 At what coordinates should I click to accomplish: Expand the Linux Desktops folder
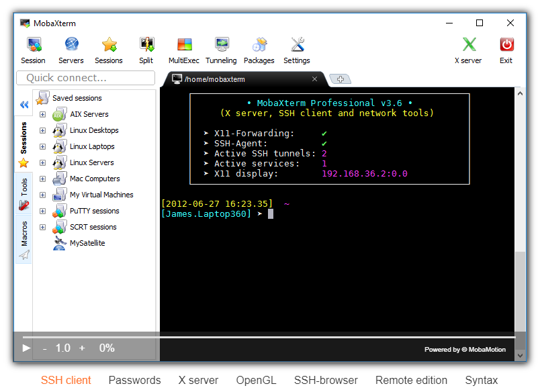(x=43, y=130)
